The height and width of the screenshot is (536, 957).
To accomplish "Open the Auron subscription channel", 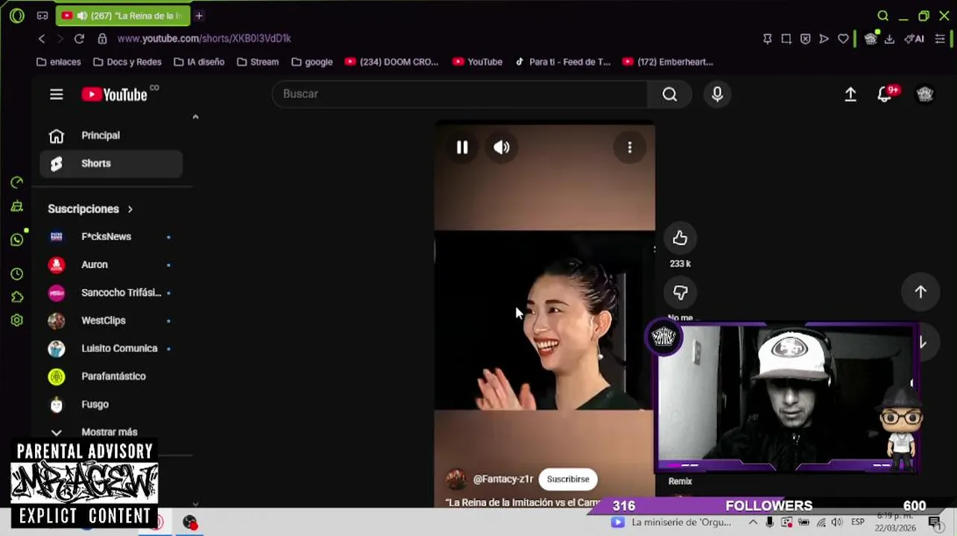I will tap(111, 264).
